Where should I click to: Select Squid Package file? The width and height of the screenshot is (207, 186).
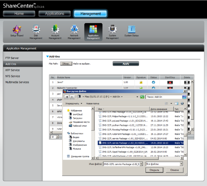click(141, 152)
